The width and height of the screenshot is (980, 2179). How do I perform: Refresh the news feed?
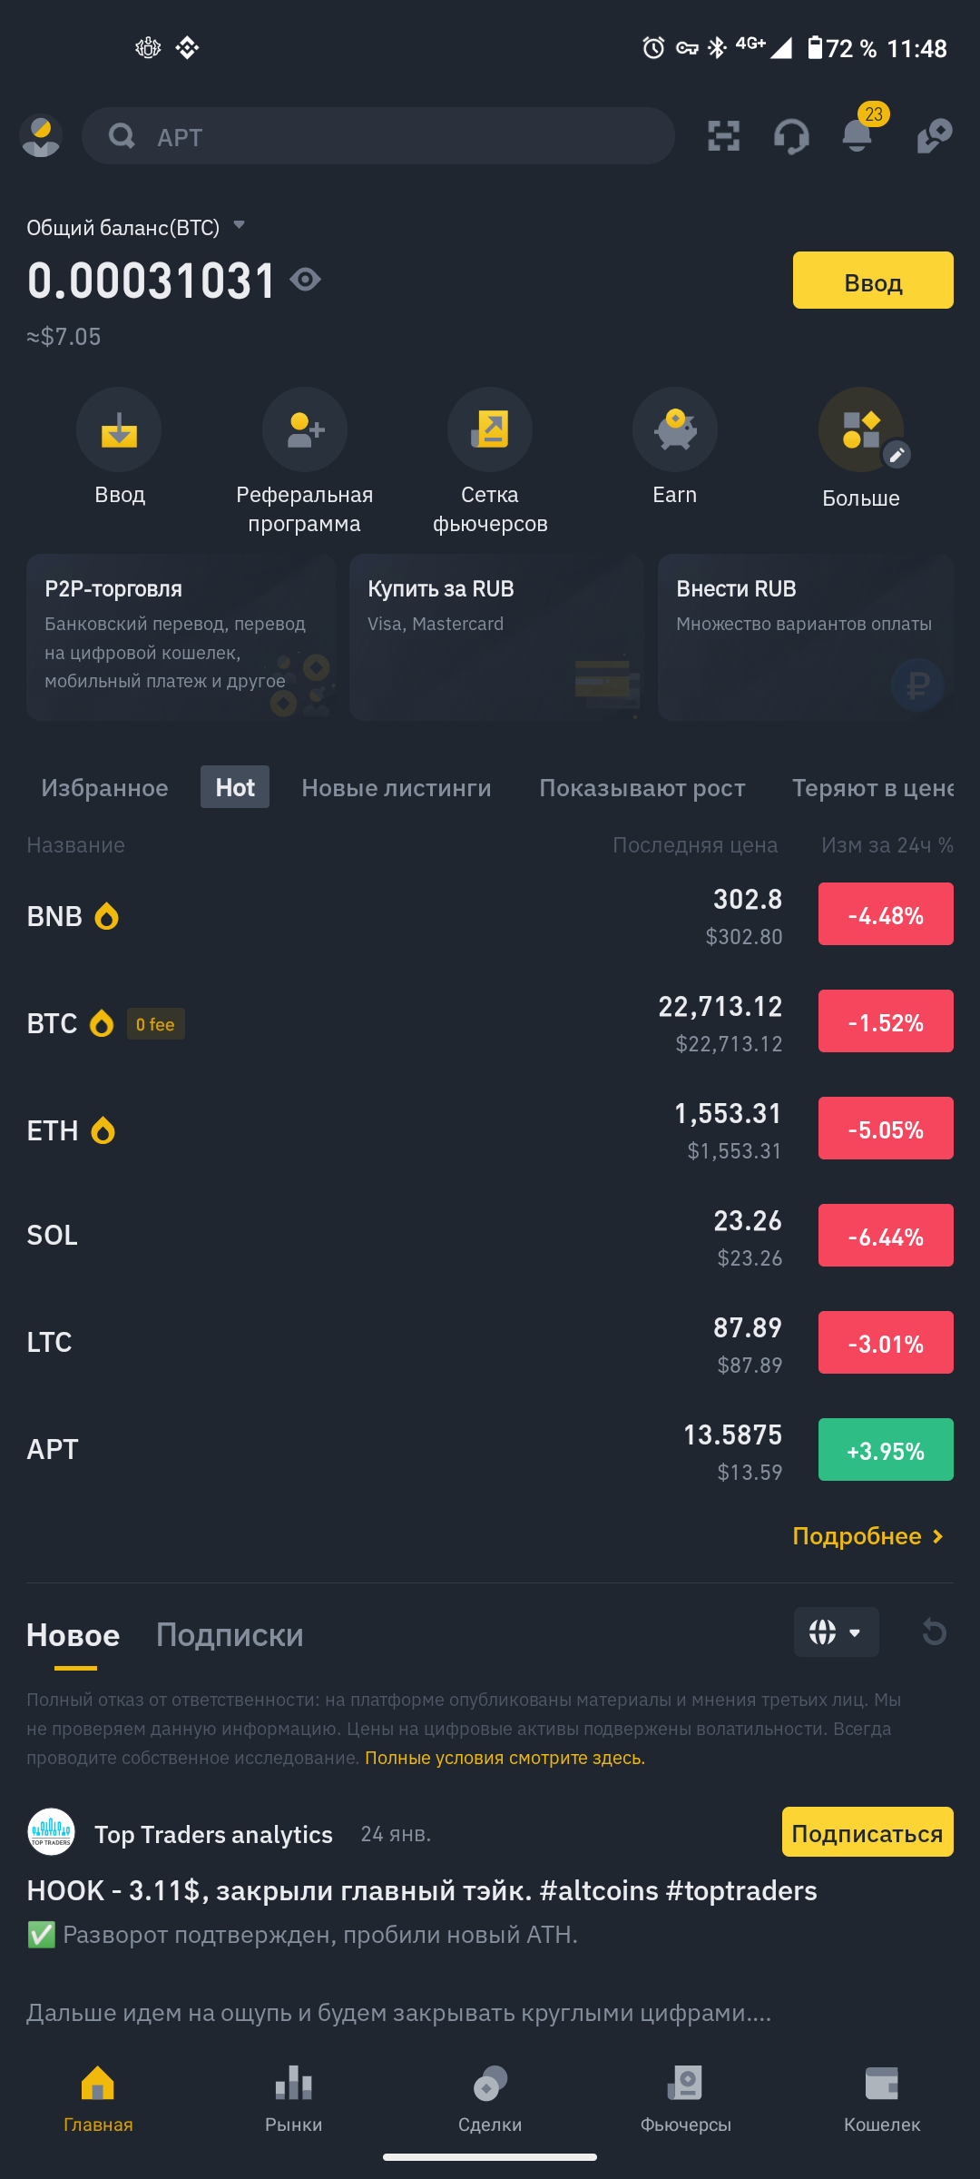(x=934, y=1632)
